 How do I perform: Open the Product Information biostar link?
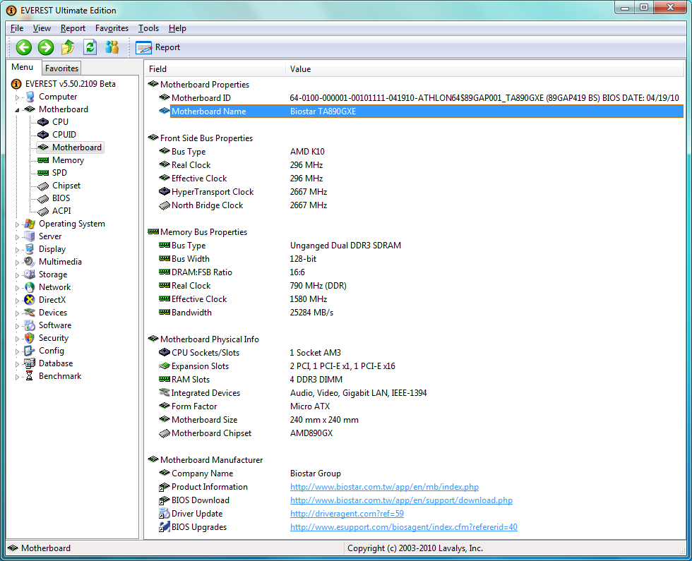tap(384, 487)
